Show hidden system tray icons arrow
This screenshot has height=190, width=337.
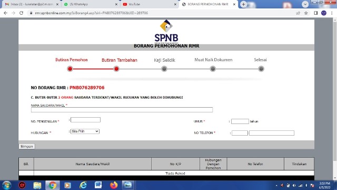tap(276, 185)
